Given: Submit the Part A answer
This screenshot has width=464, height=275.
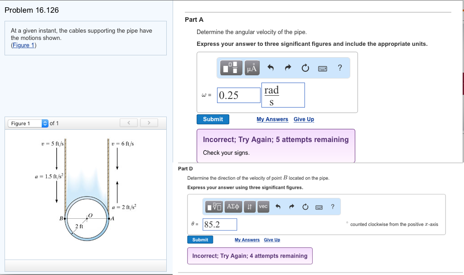Looking at the screenshot, I should [213, 119].
